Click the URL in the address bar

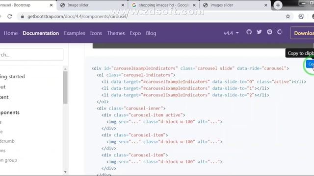[78, 16]
